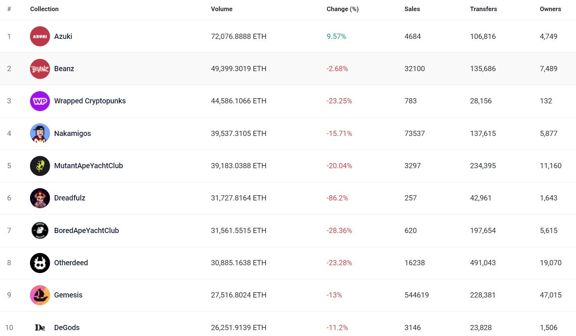Click the BoredApeYachtClub ape logo
Image resolution: width=576 pixels, height=336 pixels.
coord(40,230)
